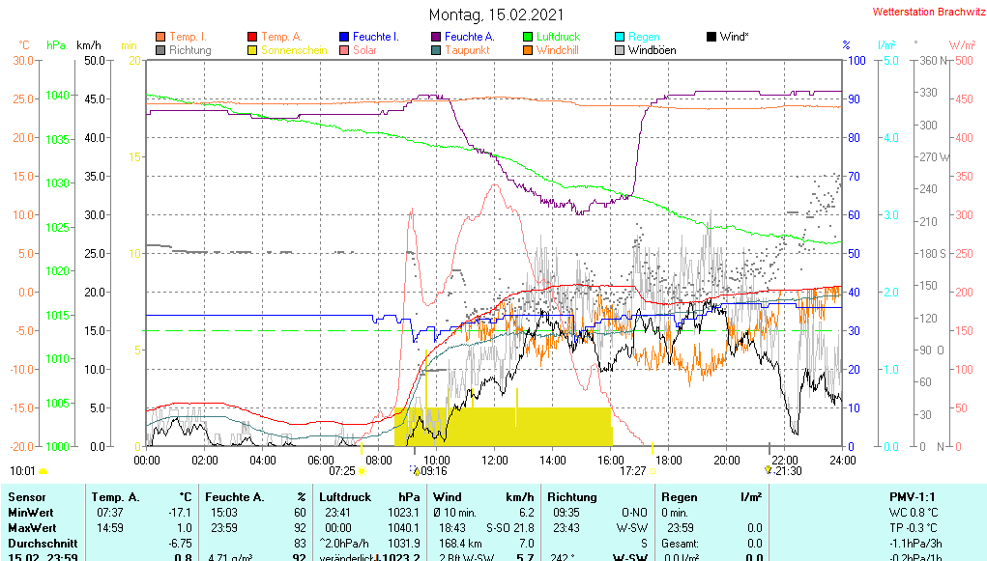This screenshot has height=561, width=987.
Task: Click the Wetterstation Brachwitz label
Action: pyautogui.click(x=926, y=13)
